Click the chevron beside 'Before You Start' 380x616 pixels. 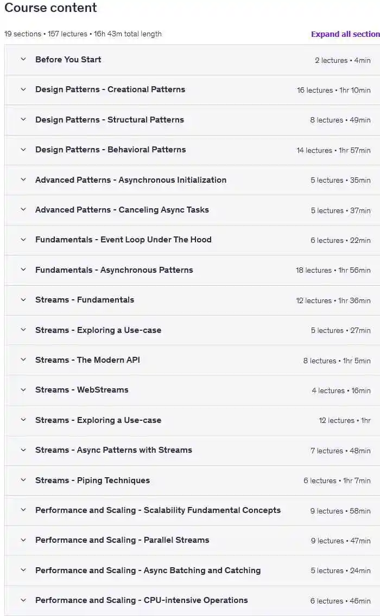[x=23, y=60]
